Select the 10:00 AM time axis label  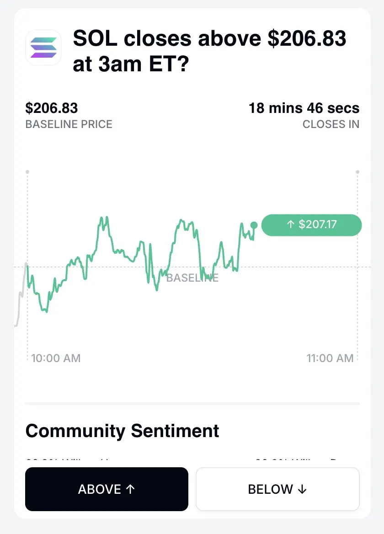click(x=56, y=358)
